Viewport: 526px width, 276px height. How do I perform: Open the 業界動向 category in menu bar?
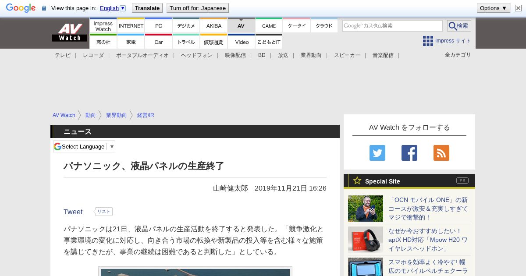(x=311, y=55)
